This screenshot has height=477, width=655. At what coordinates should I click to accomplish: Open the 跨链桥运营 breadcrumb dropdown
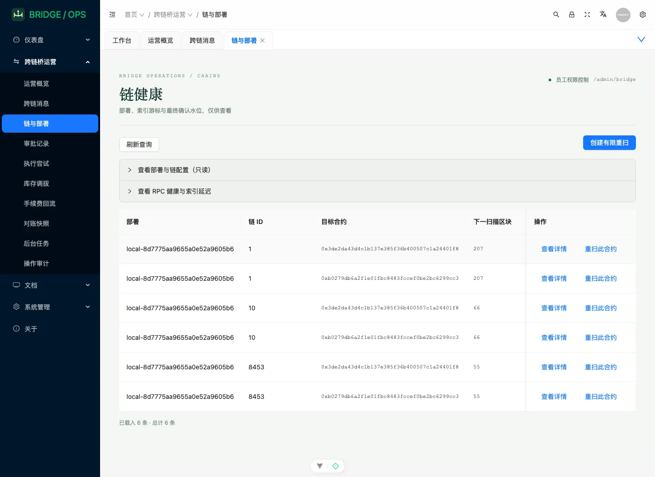[173, 15]
